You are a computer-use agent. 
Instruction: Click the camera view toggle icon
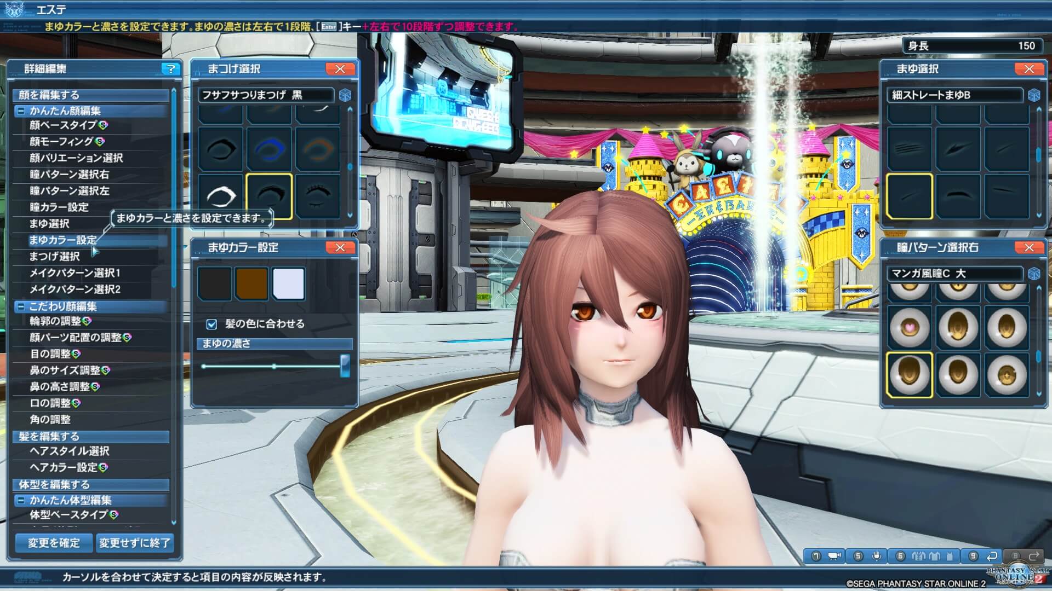click(834, 556)
